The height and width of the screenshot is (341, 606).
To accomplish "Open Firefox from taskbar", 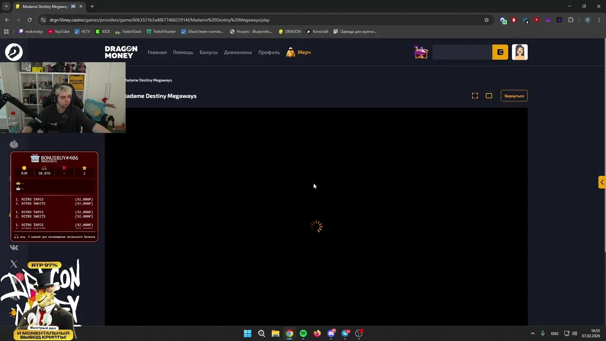I will (x=317, y=333).
